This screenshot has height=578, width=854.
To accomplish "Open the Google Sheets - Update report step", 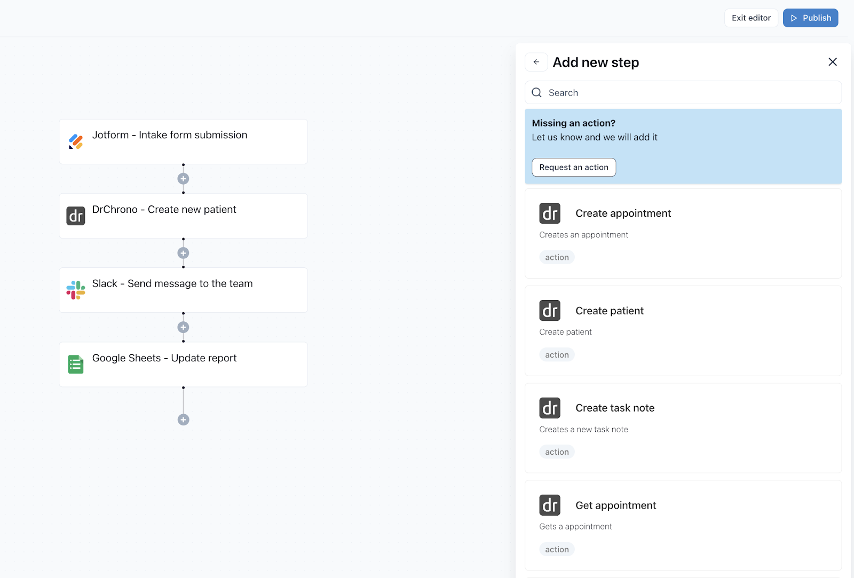I will click(183, 365).
